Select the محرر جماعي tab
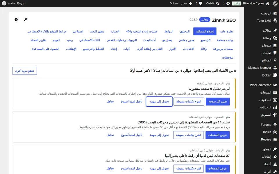The width and height of the screenshot is (279, 174). tap(186, 40)
